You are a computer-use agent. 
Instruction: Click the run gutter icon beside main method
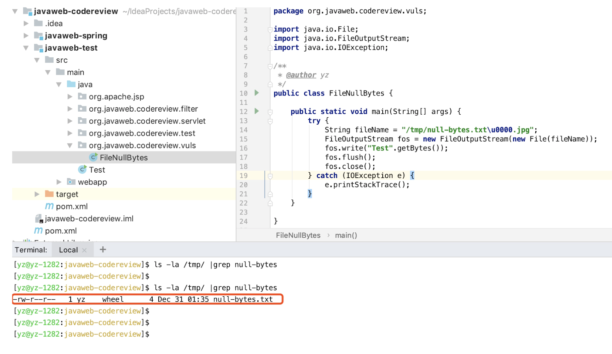[x=256, y=111]
